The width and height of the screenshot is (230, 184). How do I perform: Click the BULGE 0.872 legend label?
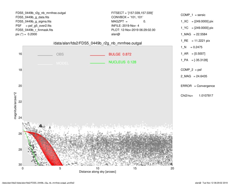[120, 54]
